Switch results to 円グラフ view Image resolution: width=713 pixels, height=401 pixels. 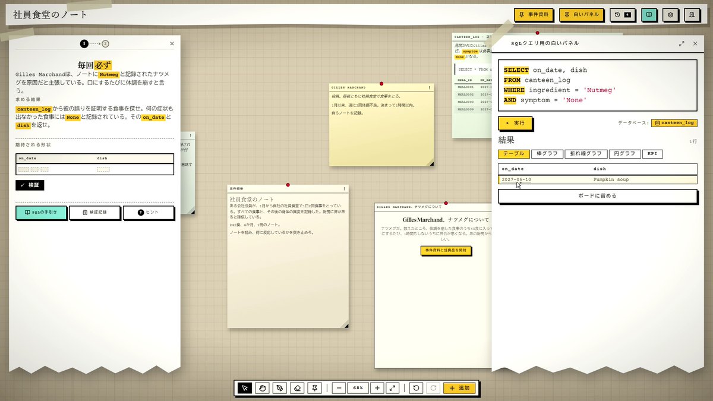point(624,154)
